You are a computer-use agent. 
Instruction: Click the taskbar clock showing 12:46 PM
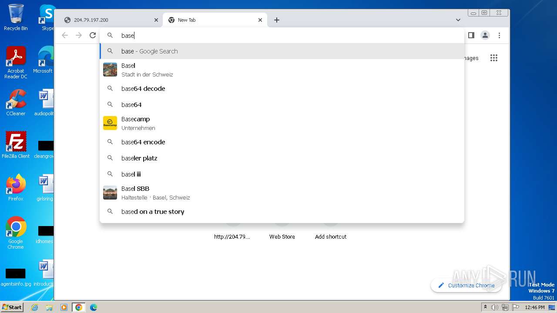[x=535, y=307]
